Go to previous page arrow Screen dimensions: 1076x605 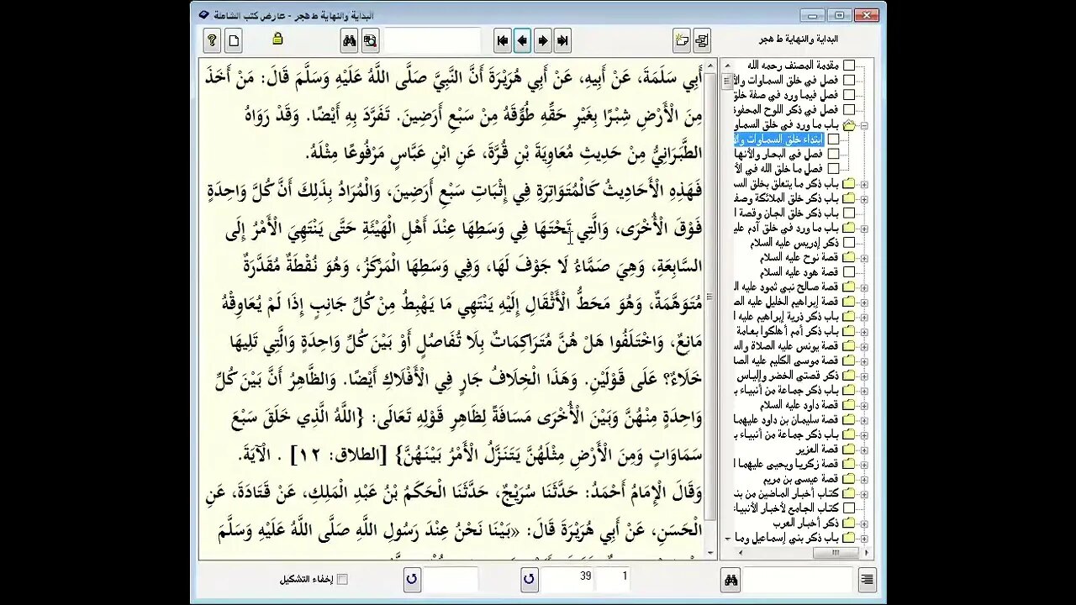[523, 40]
